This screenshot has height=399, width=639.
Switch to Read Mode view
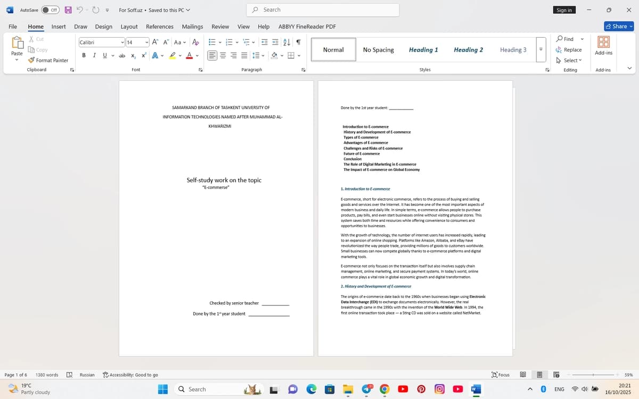[523, 375]
